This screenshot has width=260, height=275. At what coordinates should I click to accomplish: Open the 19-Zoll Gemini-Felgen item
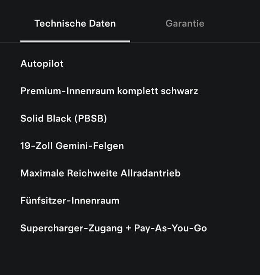72,146
